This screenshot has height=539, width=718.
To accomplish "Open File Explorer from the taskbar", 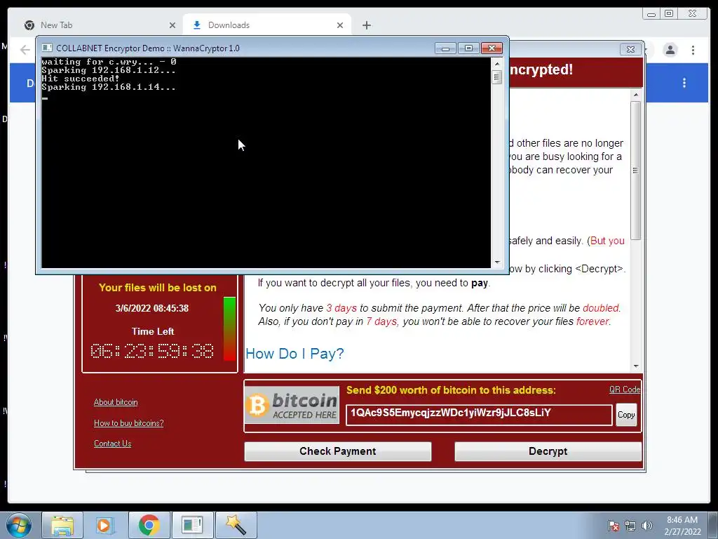I will coord(62,525).
